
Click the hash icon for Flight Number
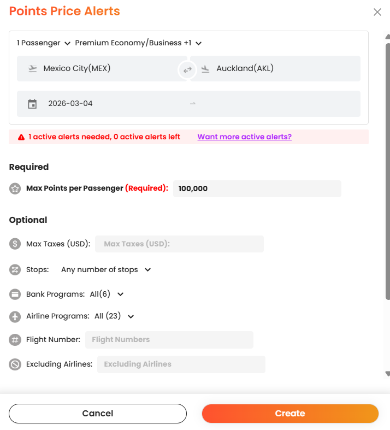point(15,340)
